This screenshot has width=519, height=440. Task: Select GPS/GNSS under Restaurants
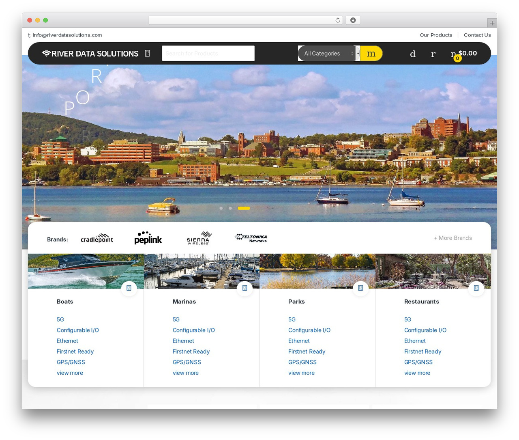pos(418,362)
